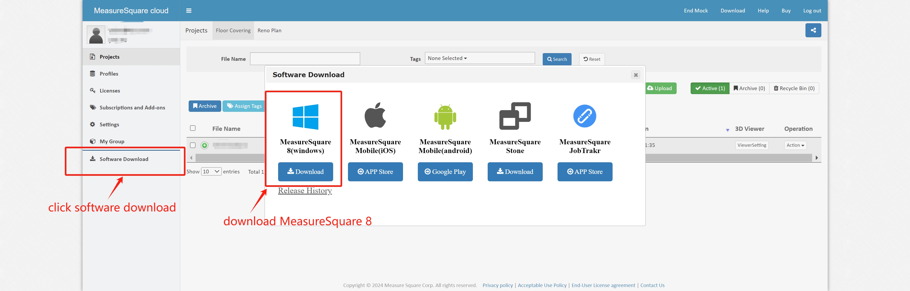
Task: Close the Software Download dialog
Action: pos(635,75)
